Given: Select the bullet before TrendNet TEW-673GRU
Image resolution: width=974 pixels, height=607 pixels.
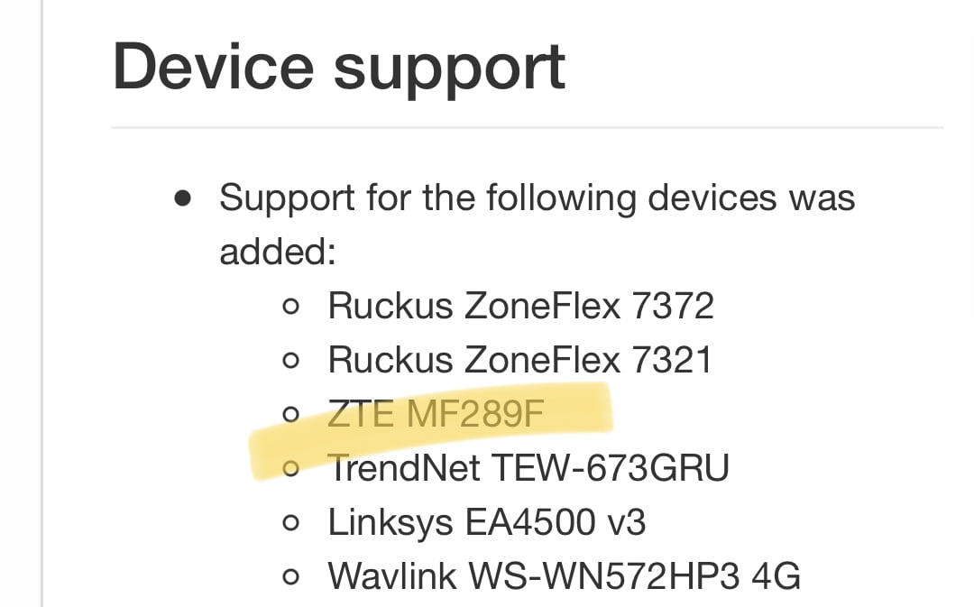Looking at the screenshot, I should pyautogui.click(x=290, y=468).
